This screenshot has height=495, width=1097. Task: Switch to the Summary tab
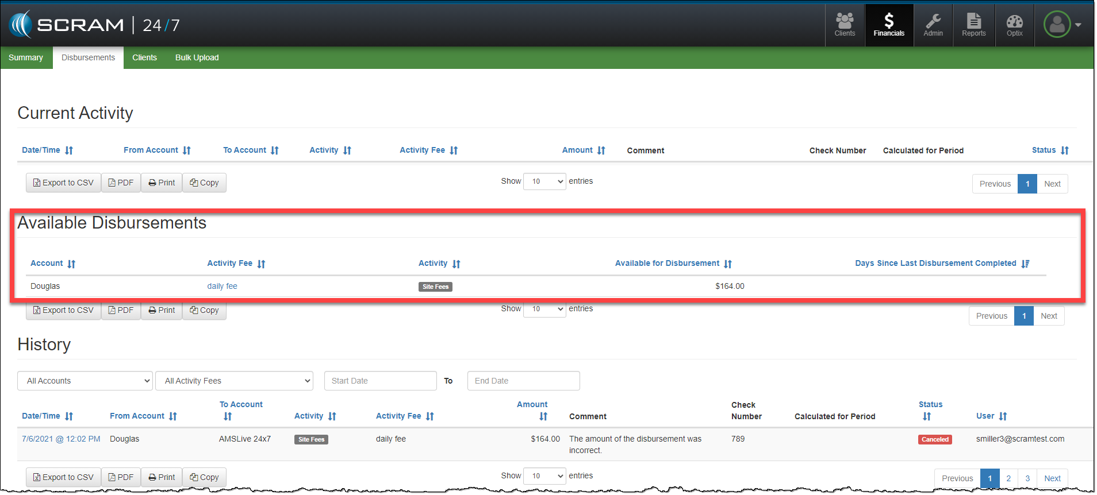point(26,58)
